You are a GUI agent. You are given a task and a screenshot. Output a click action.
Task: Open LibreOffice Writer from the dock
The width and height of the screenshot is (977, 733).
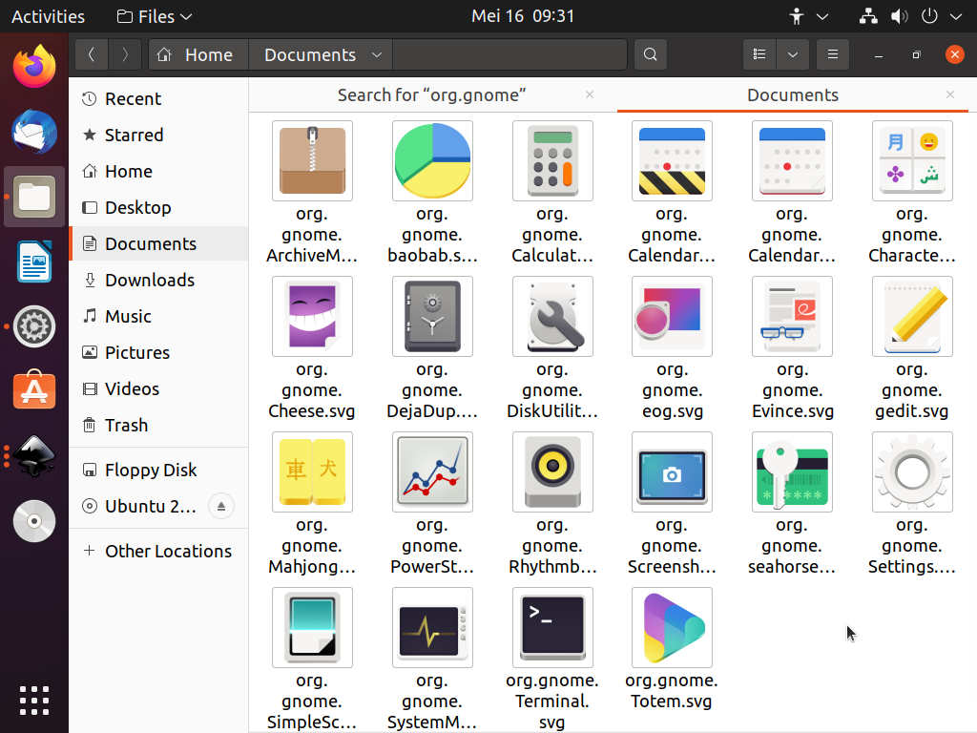(x=34, y=262)
